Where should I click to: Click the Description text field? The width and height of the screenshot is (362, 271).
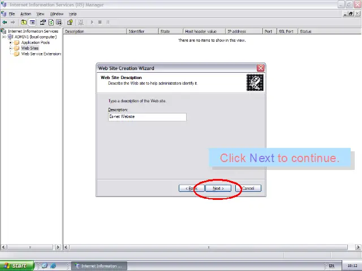tap(147, 116)
